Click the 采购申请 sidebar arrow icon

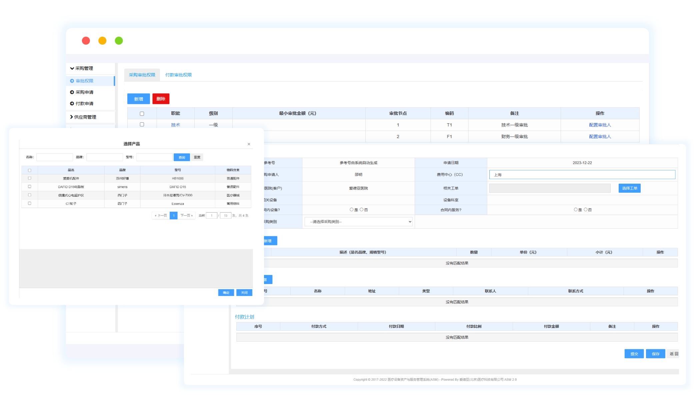72,92
